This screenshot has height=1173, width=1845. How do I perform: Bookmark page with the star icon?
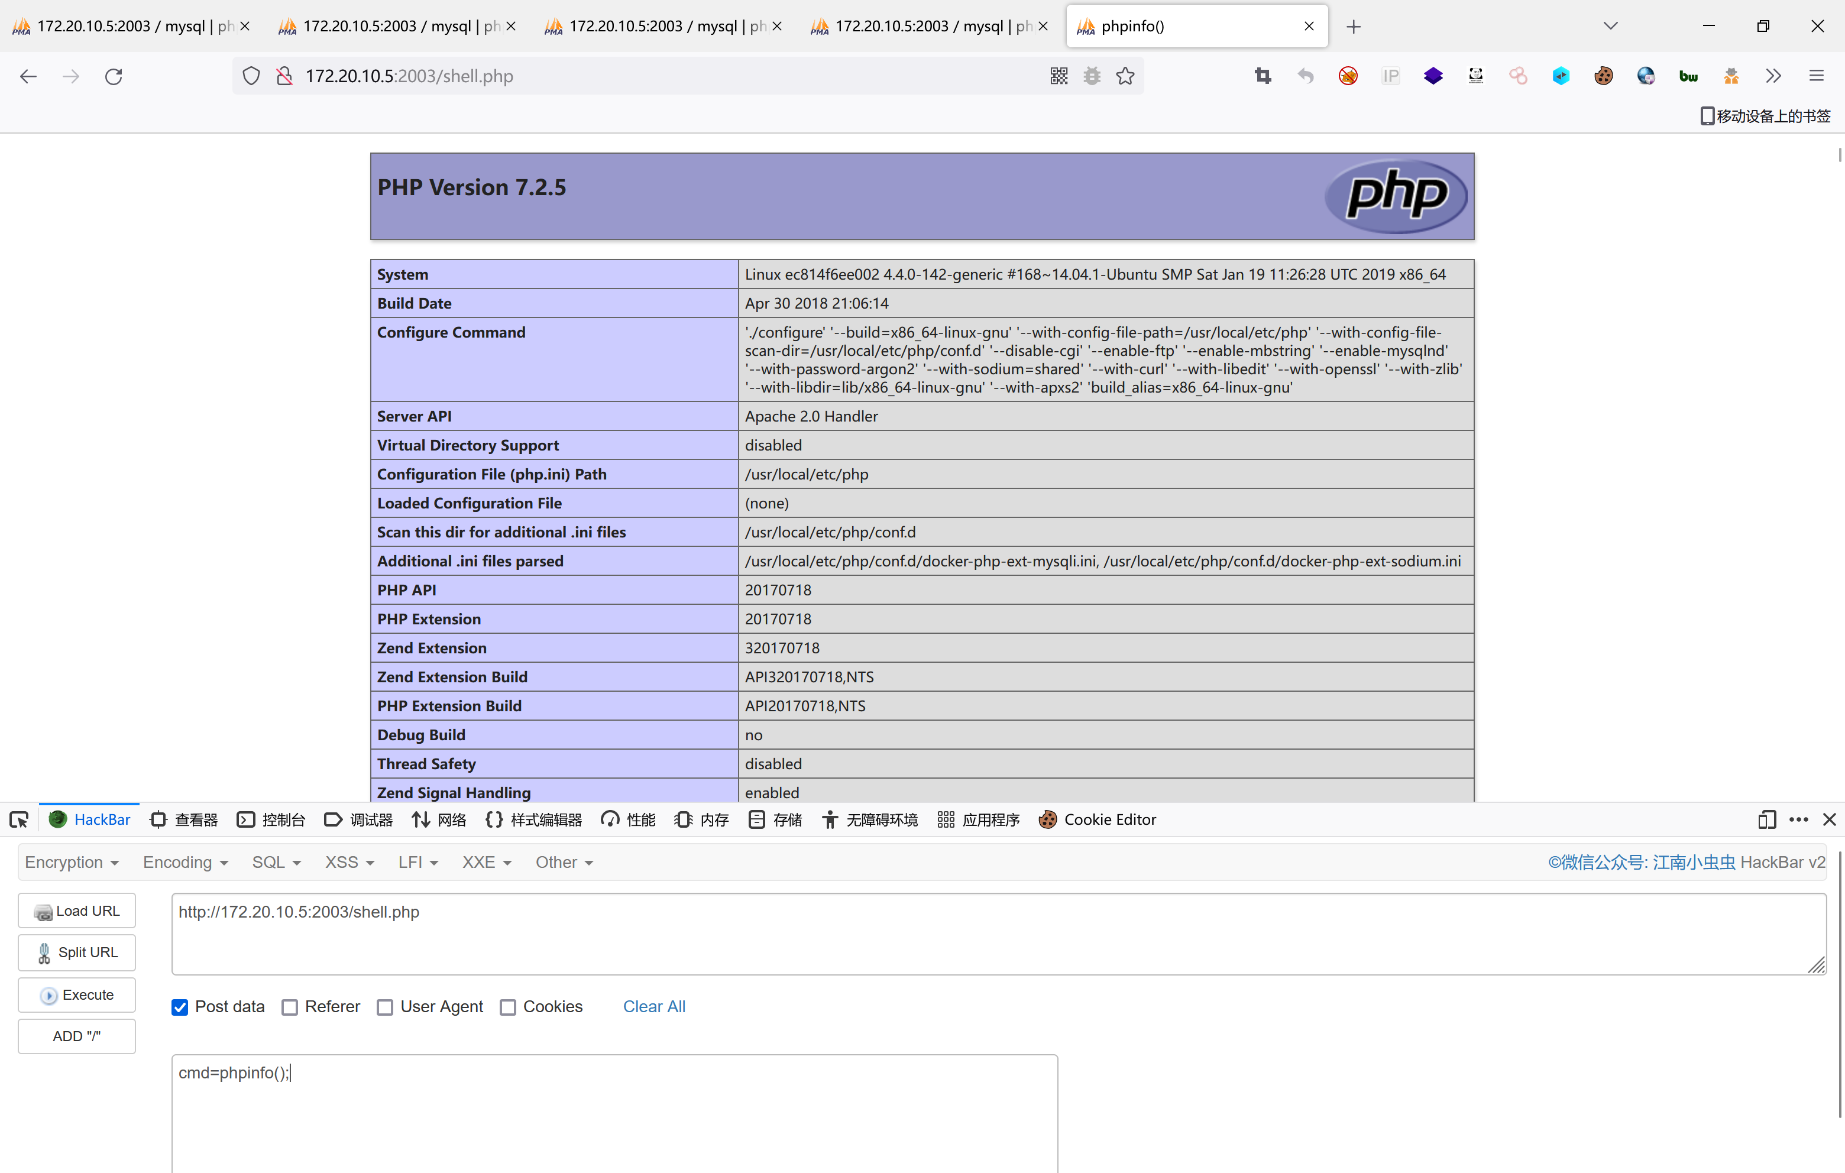pyautogui.click(x=1125, y=76)
